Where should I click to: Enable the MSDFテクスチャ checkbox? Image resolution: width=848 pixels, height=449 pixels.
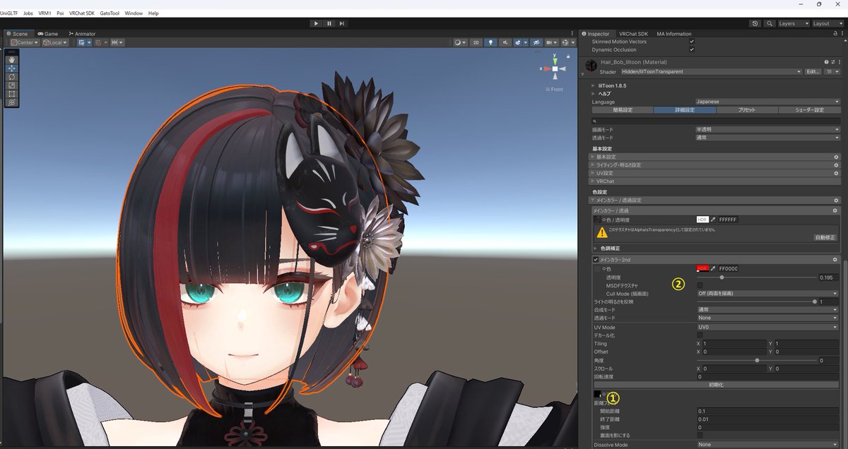pyautogui.click(x=700, y=285)
